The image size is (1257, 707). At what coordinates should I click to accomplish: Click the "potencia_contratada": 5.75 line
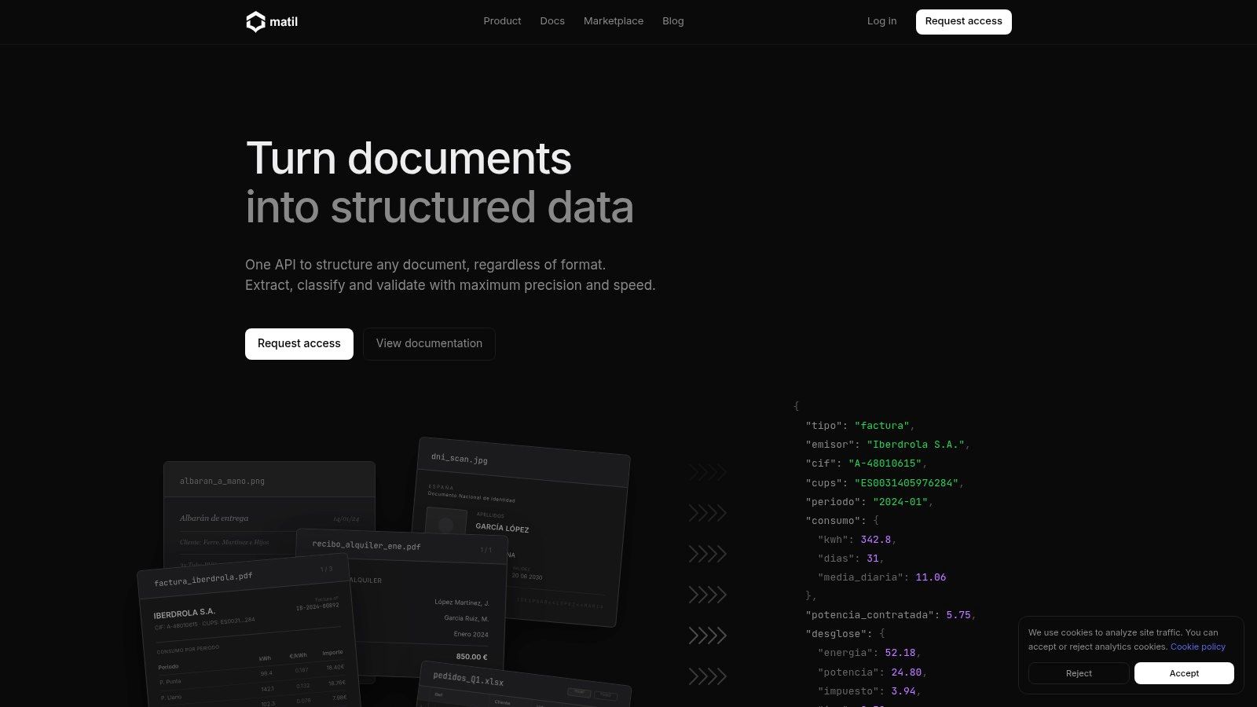tap(891, 615)
